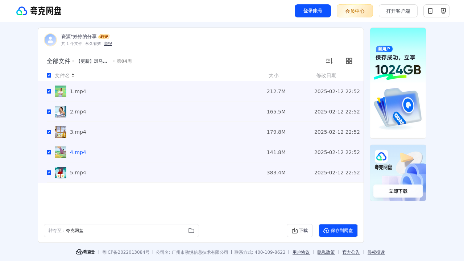Screen dimensions: 464x261
Task: Open the 2.mp4 video thumbnail
Action: [x=61, y=112]
